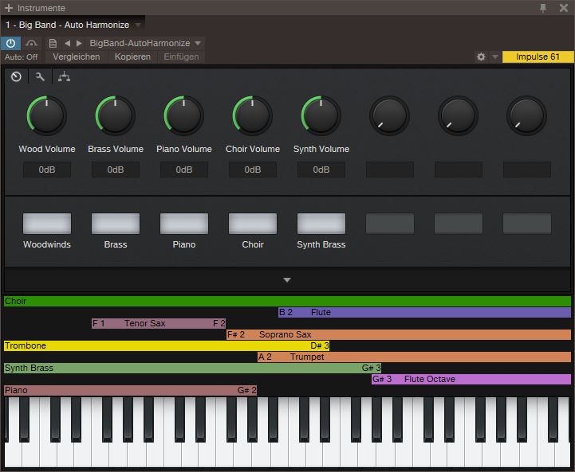Toggle the Brass button
Screen dimensions: 575x472
(x=116, y=224)
